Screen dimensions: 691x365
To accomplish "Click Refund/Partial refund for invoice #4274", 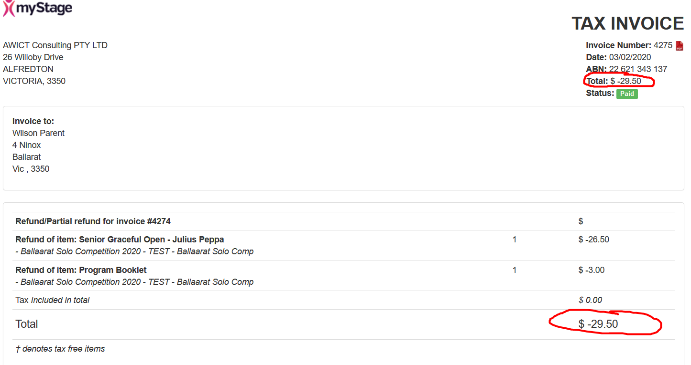I will click(93, 221).
